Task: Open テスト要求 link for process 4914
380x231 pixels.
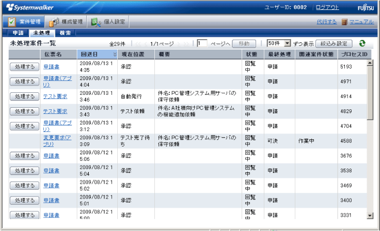Action: coord(55,96)
